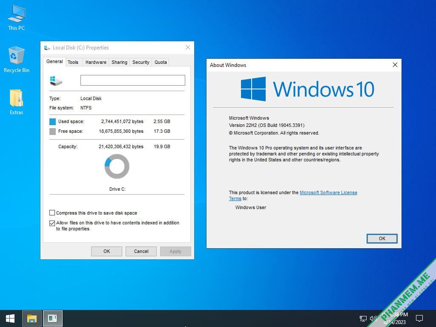Open the volume tray icon

(x=373, y=318)
